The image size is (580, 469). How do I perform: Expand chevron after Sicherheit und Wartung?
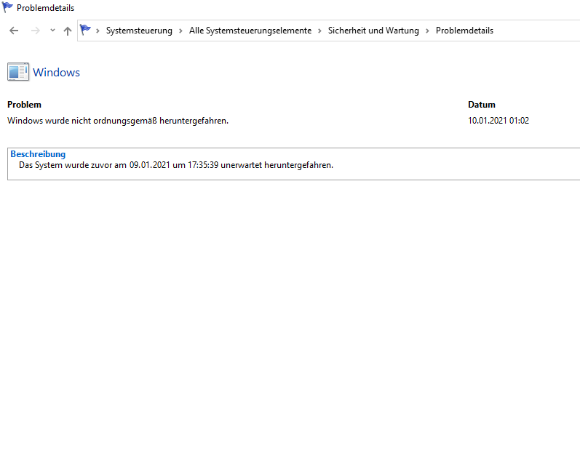tap(427, 31)
